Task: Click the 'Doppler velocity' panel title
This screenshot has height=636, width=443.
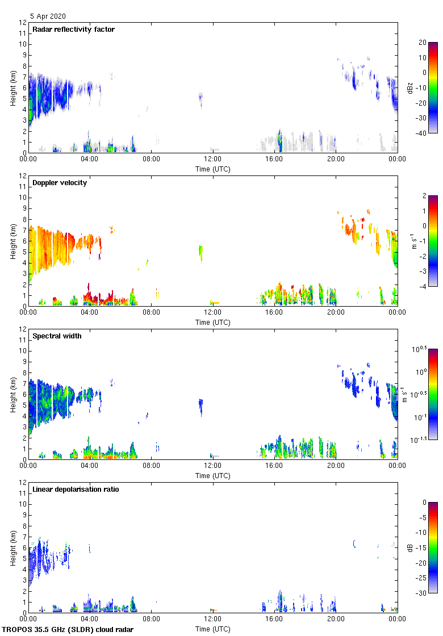Action: click(60, 183)
